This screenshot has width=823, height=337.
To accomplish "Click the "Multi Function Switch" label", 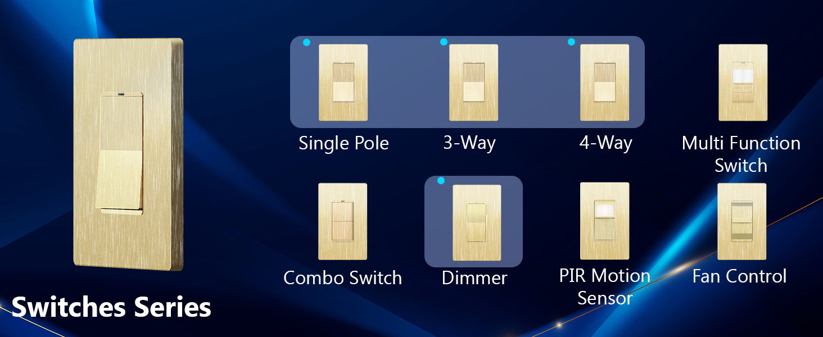I will coord(741,154).
